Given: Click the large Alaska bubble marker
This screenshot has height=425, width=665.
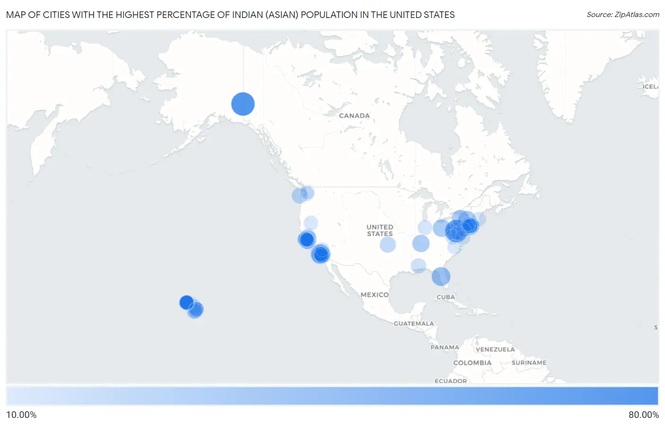Looking at the screenshot, I should [x=243, y=104].
